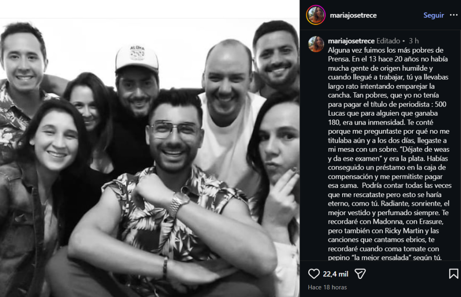Click the small avatar beside the caption
This screenshot has width=461, height=297.
[316, 44]
